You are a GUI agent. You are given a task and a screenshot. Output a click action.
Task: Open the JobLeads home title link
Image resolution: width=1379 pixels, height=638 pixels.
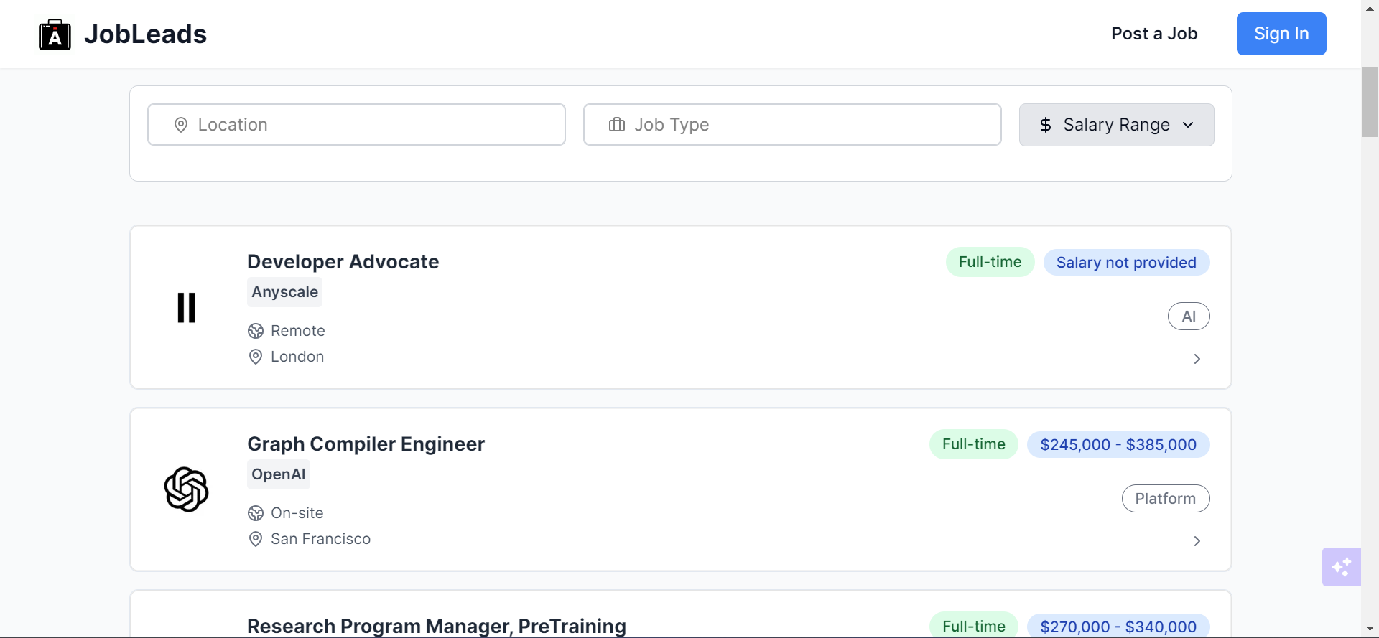[x=145, y=34]
